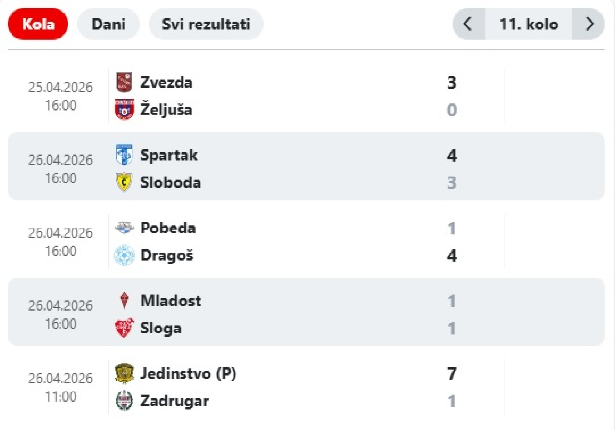Click the Spartak club logo
The width and height of the screenshot is (615, 430).
pyautogui.click(x=124, y=155)
